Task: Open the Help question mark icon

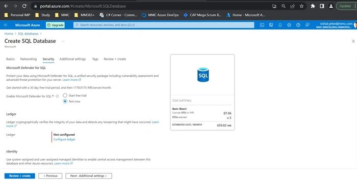Action: (x=298, y=25)
